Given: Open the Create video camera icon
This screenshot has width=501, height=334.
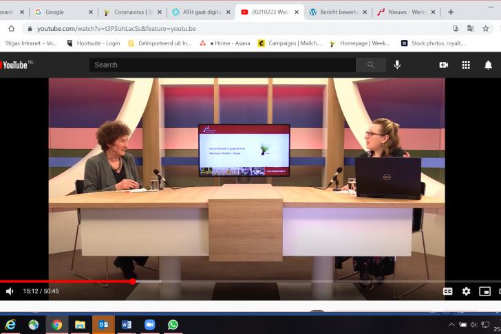Looking at the screenshot, I should point(443,65).
